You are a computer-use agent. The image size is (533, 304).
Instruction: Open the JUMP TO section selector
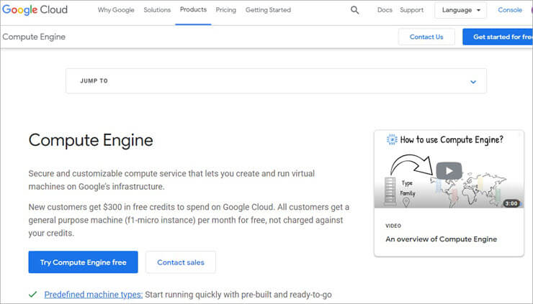276,81
